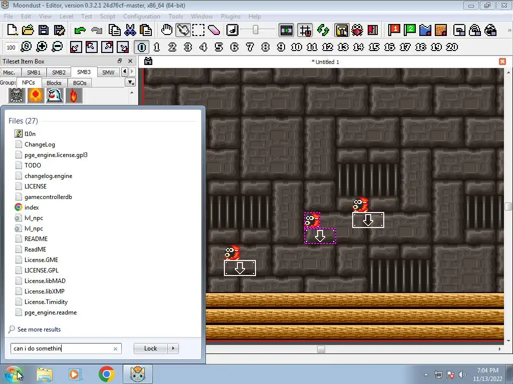Switch to section 12

coord(328,47)
